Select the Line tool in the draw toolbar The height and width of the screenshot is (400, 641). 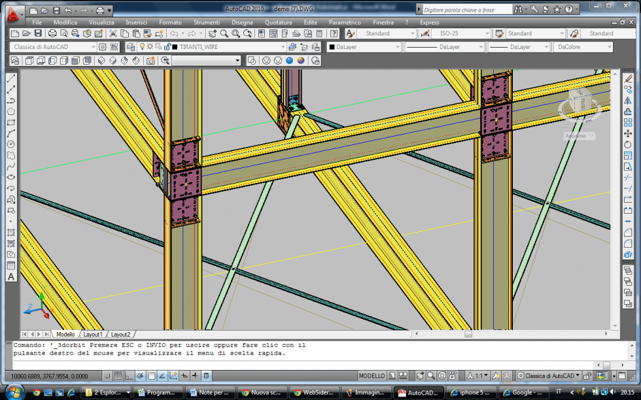pos(11,78)
